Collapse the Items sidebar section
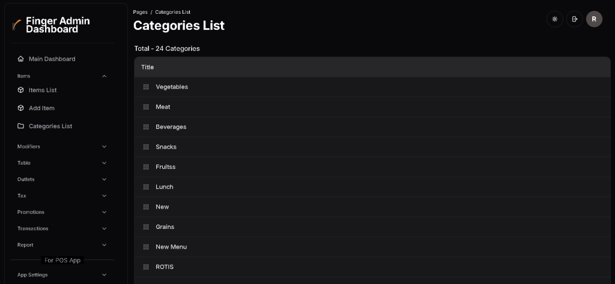This screenshot has width=615, height=284. click(104, 76)
